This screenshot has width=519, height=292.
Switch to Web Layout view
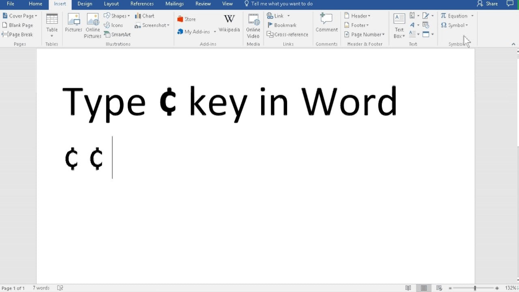439,288
